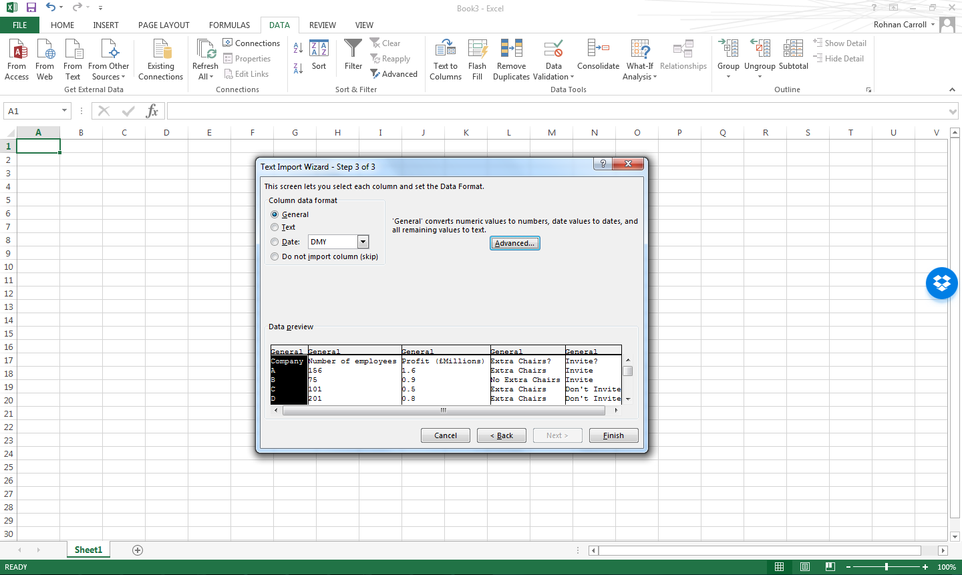
Task: Switch to the PAGE LAYOUT tab
Action: click(x=164, y=25)
